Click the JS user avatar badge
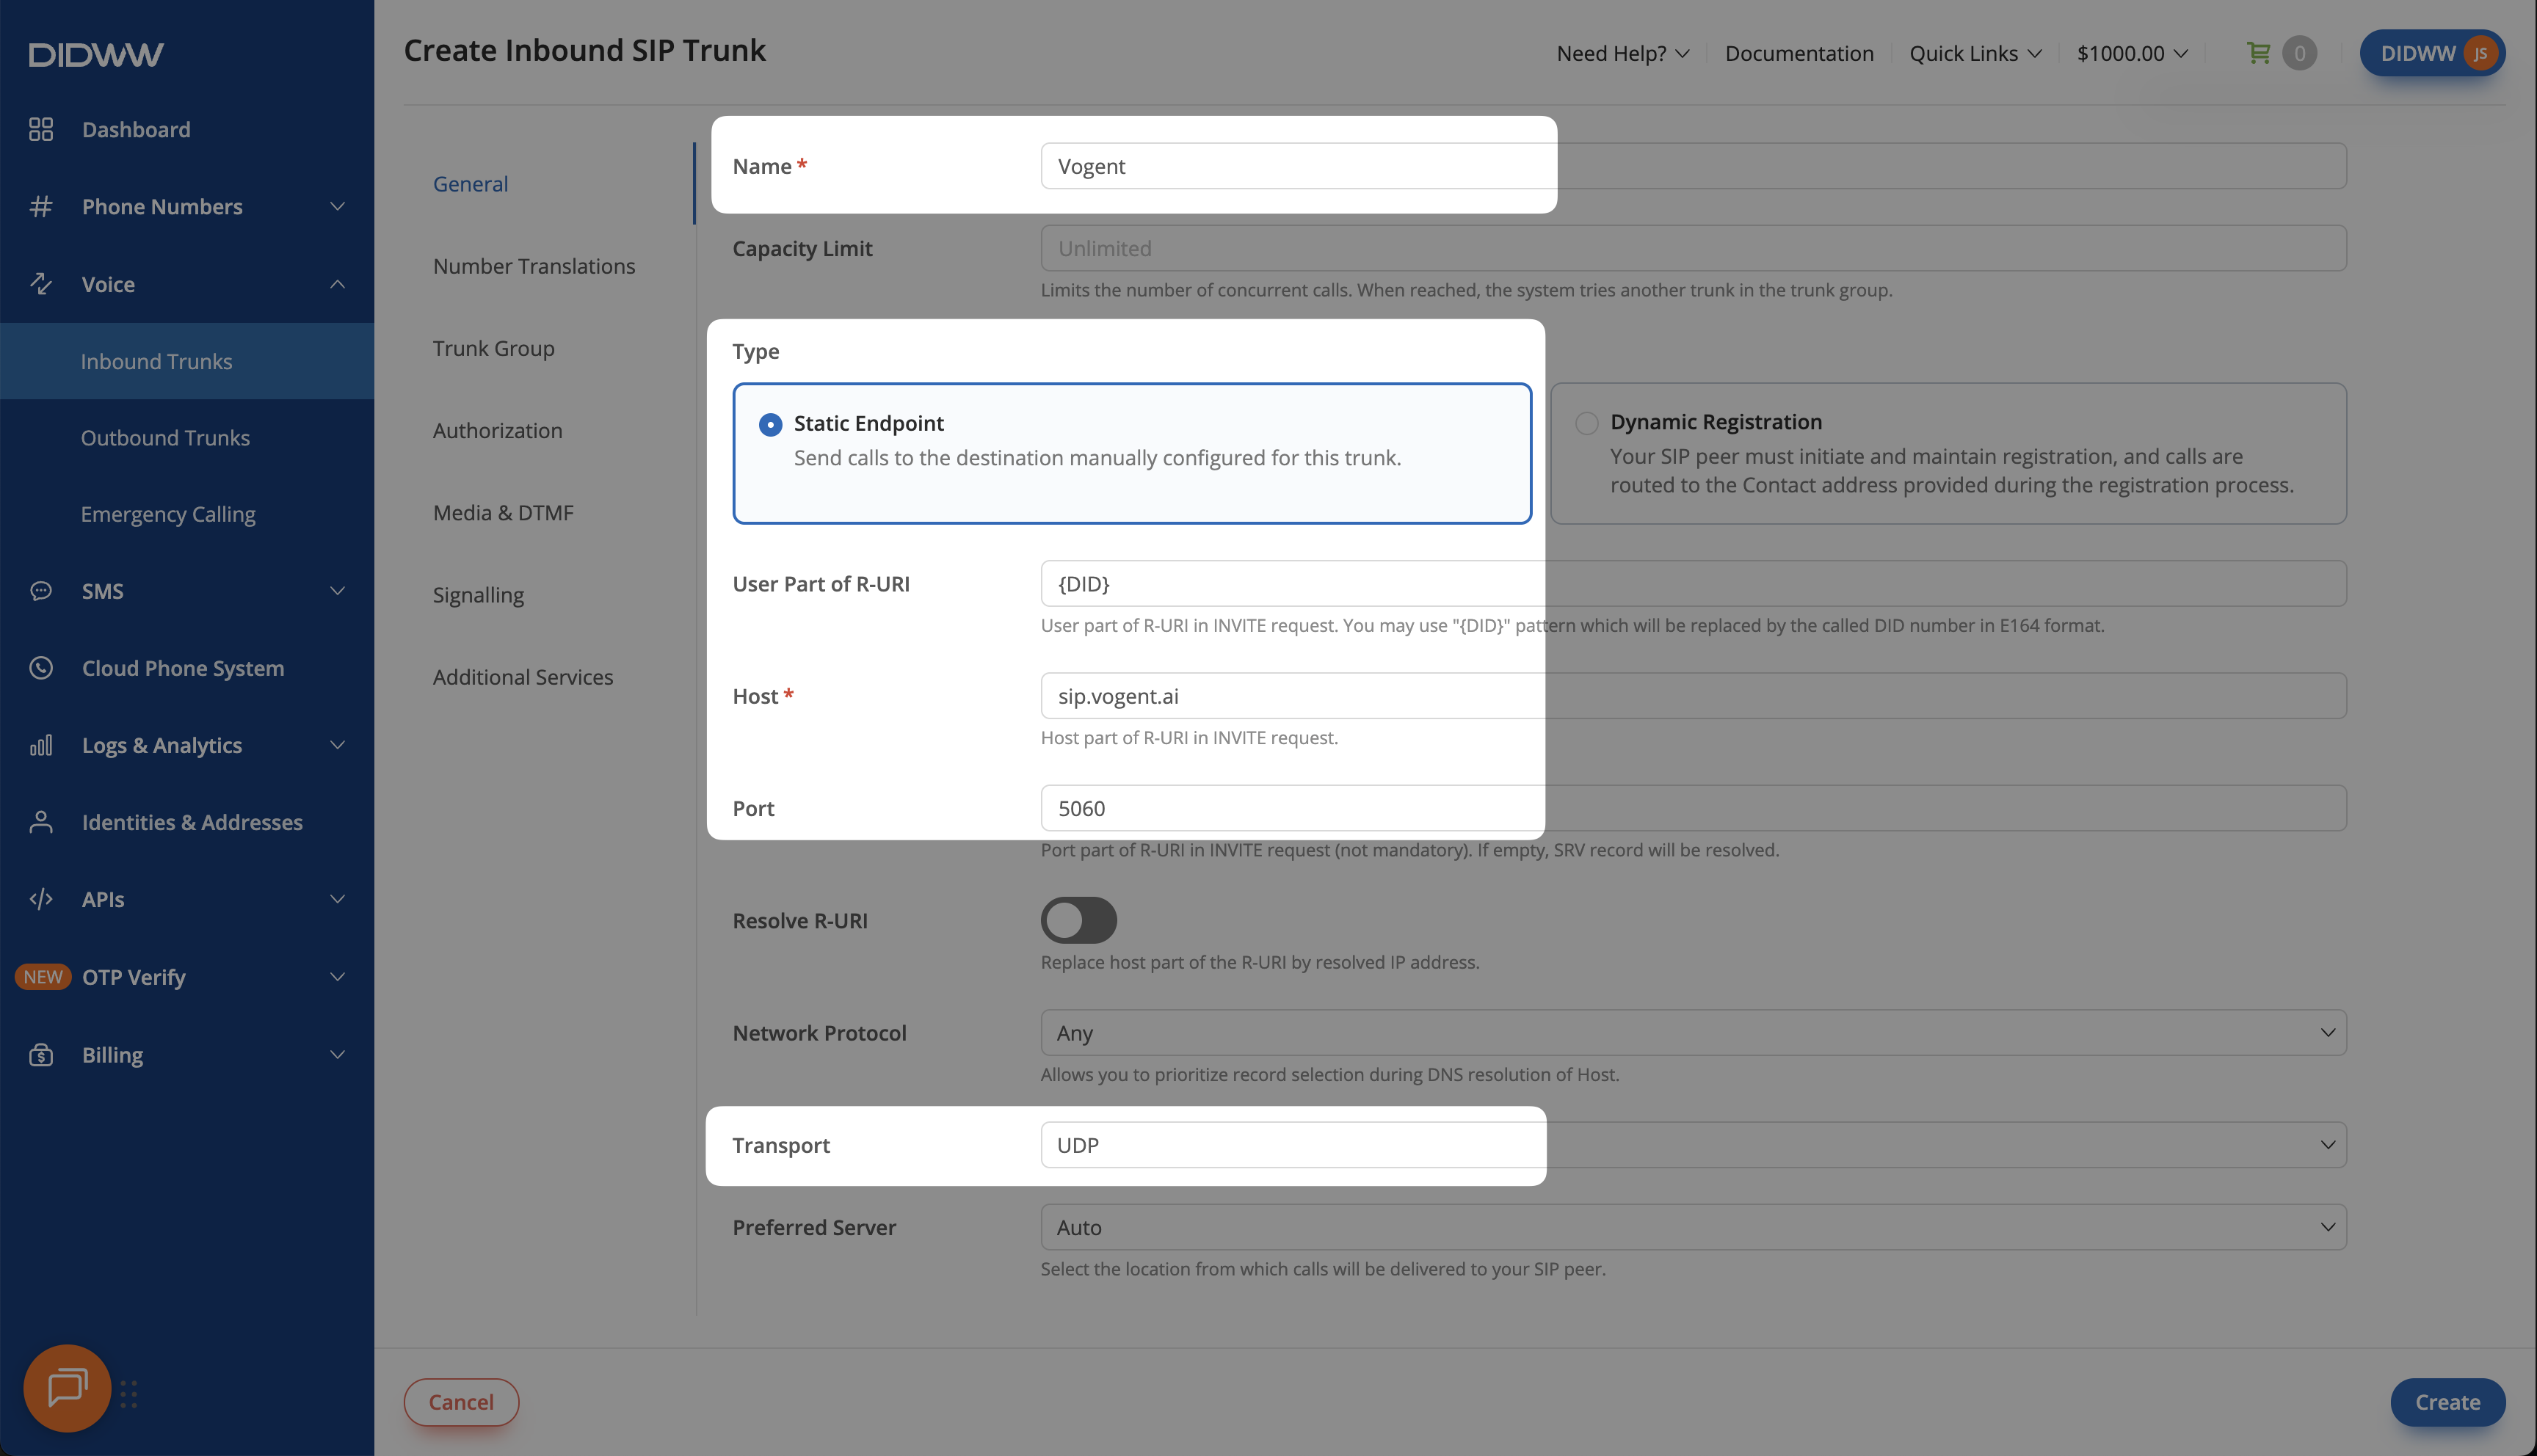 (x=2481, y=53)
